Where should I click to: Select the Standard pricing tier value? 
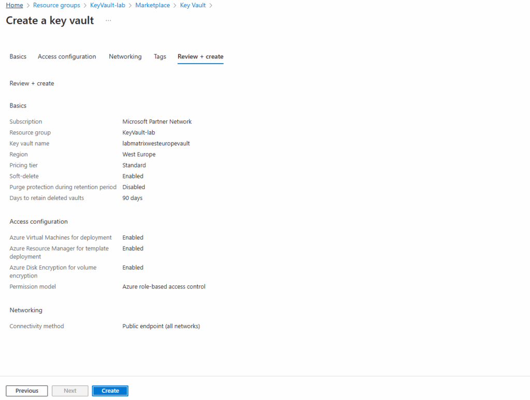134,165
